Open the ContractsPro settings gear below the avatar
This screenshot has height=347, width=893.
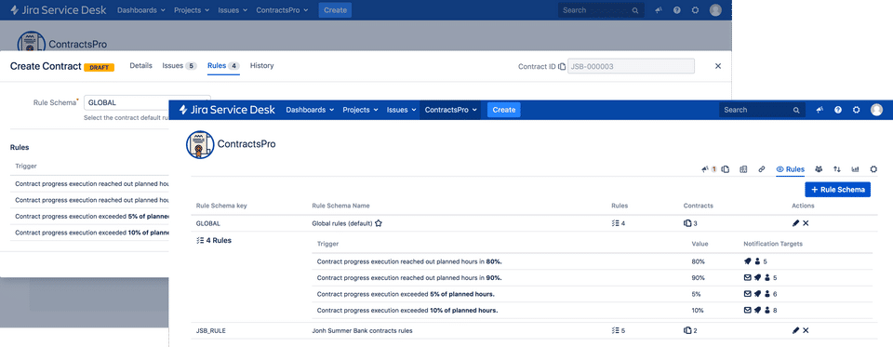pyautogui.click(x=873, y=168)
